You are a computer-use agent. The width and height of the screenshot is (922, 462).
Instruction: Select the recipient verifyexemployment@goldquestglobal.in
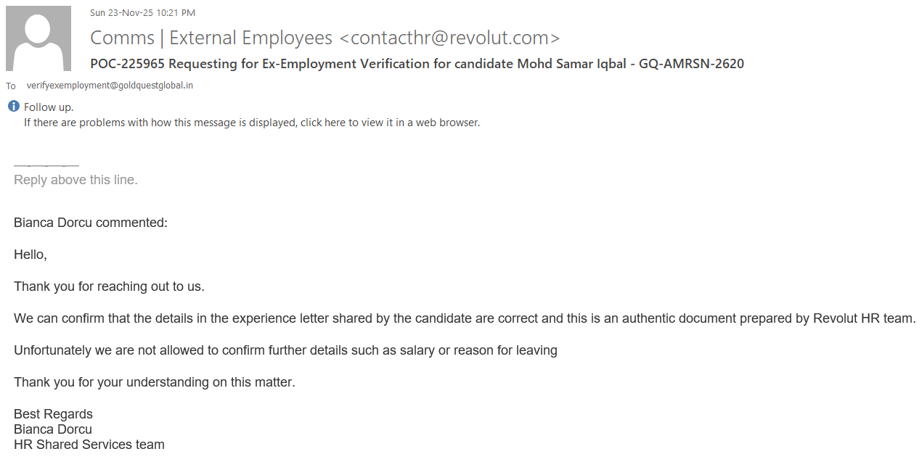110,86
